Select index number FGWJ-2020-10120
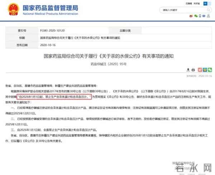This screenshot has height=175, width=215. pos(52,30)
